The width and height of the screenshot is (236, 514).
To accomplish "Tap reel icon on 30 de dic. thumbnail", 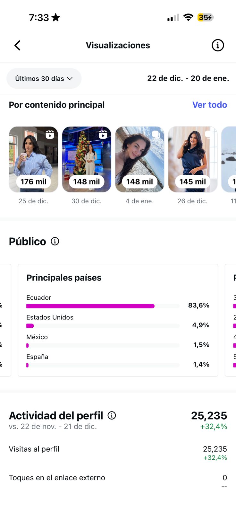I will click(103, 135).
